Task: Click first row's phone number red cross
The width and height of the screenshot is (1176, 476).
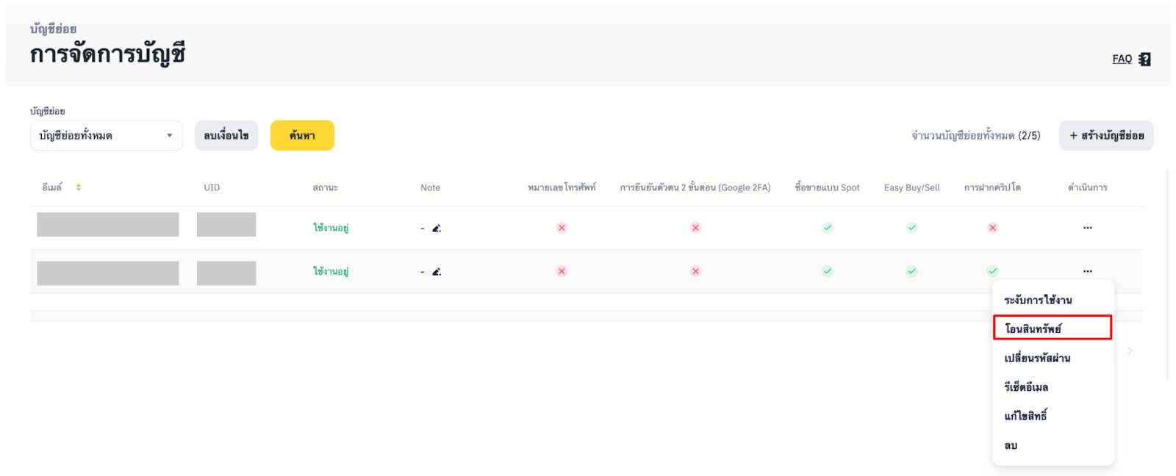Action: 562,228
